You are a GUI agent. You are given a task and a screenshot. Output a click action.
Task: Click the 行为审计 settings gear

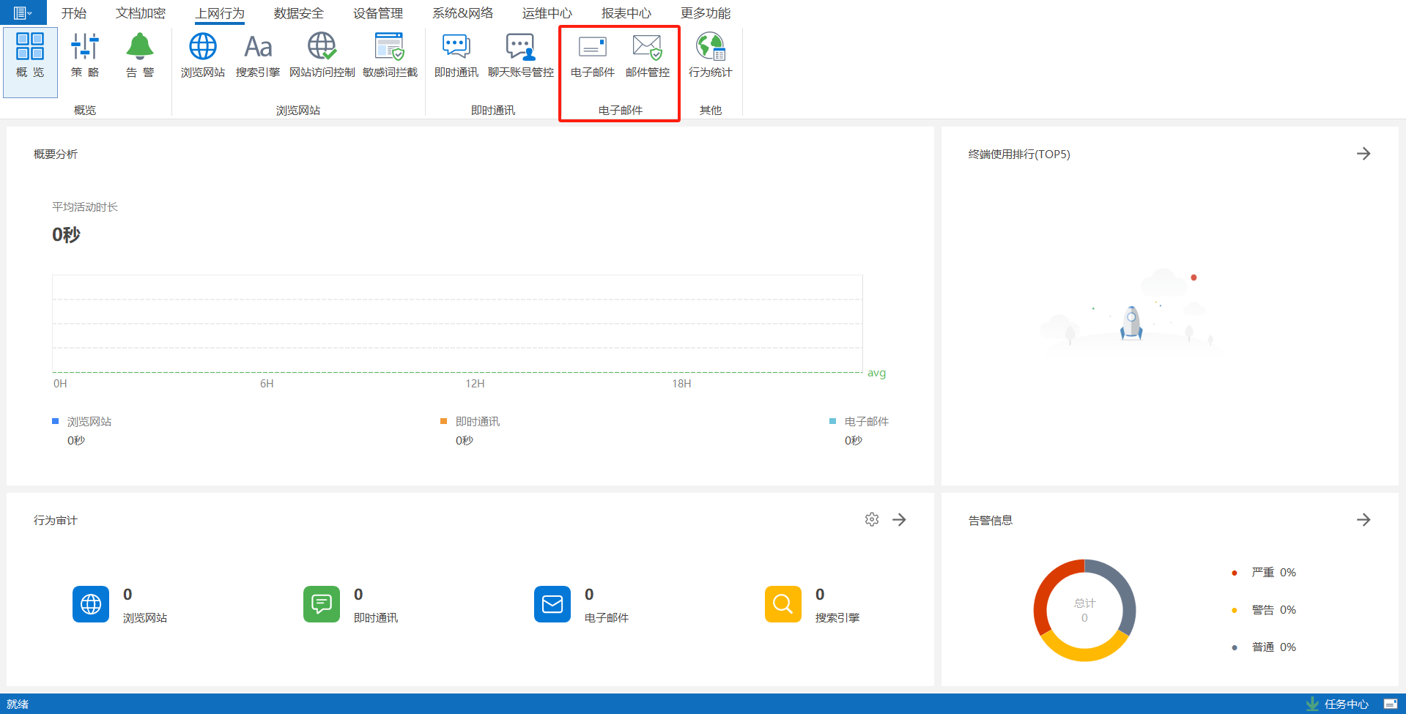click(x=871, y=519)
